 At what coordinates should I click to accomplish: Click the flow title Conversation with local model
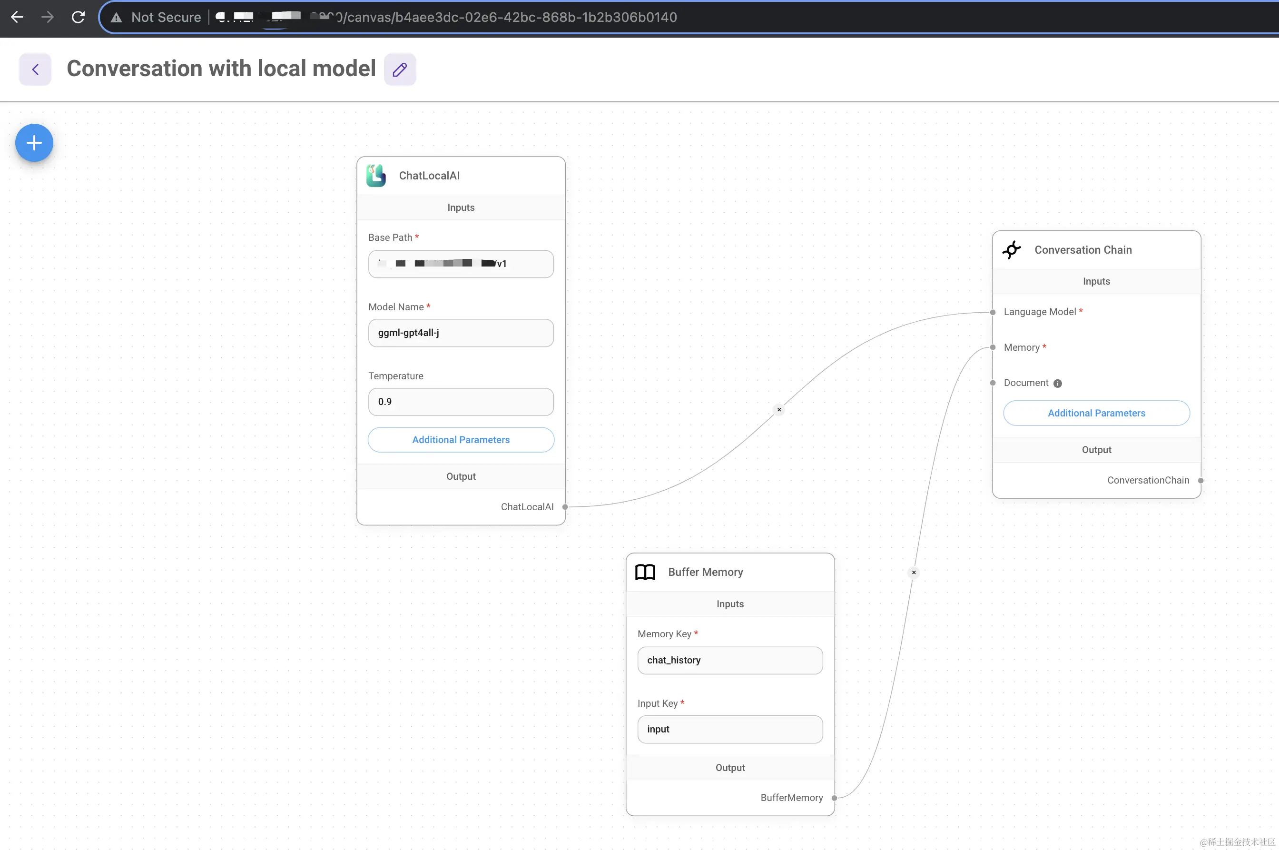click(x=221, y=69)
